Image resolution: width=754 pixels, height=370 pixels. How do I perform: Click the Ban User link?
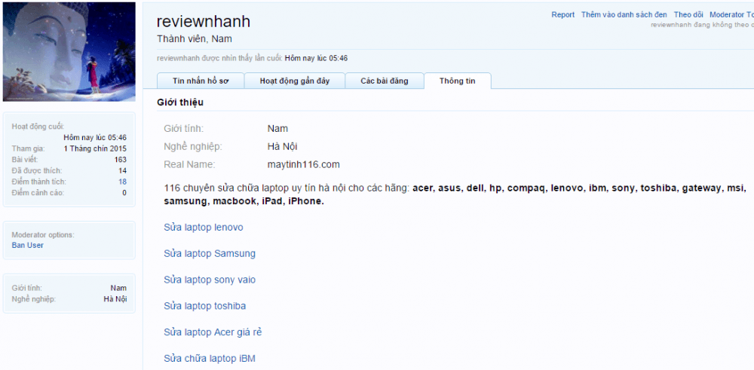[27, 245]
